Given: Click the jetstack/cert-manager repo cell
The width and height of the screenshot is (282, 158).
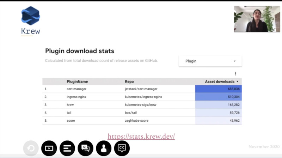Looking at the screenshot, I should [x=141, y=89].
